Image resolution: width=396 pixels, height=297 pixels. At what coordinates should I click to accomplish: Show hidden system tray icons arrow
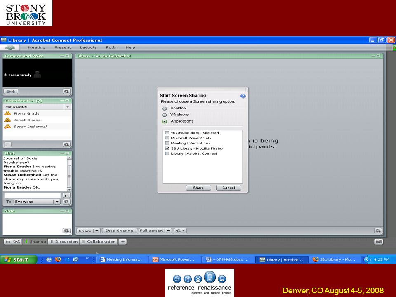(x=367, y=259)
